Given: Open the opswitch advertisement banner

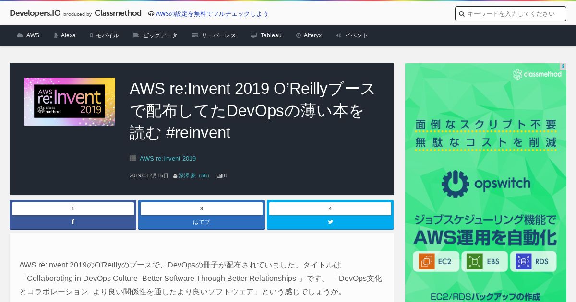Looking at the screenshot, I should 486,183.
